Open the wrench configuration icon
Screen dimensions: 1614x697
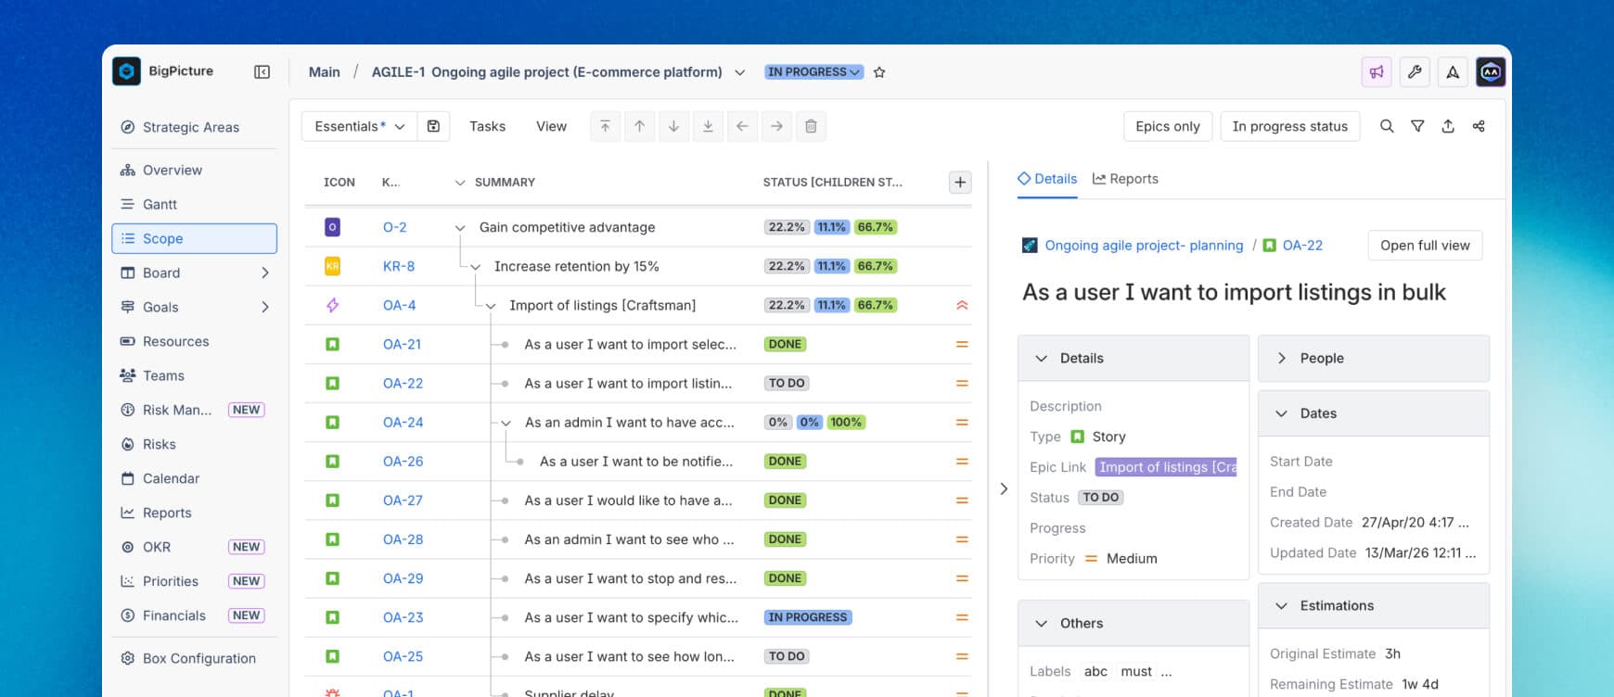click(x=1415, y=72)
